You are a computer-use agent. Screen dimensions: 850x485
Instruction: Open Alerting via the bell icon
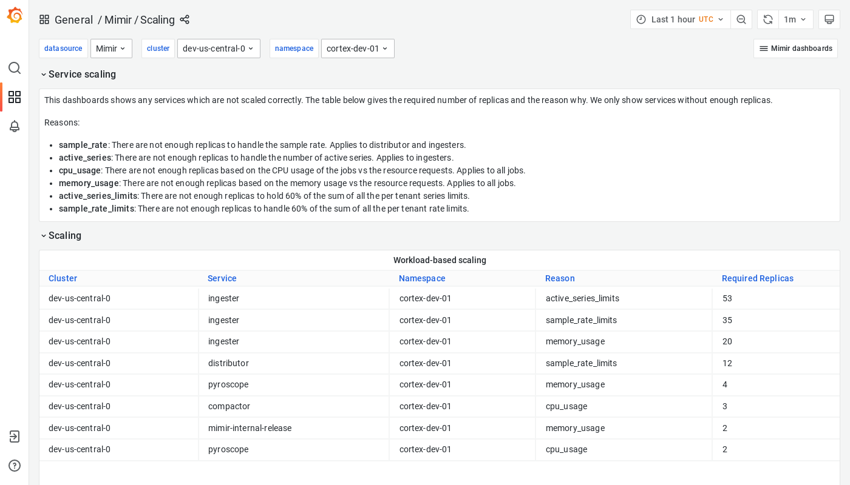click(x=15, y=126)
